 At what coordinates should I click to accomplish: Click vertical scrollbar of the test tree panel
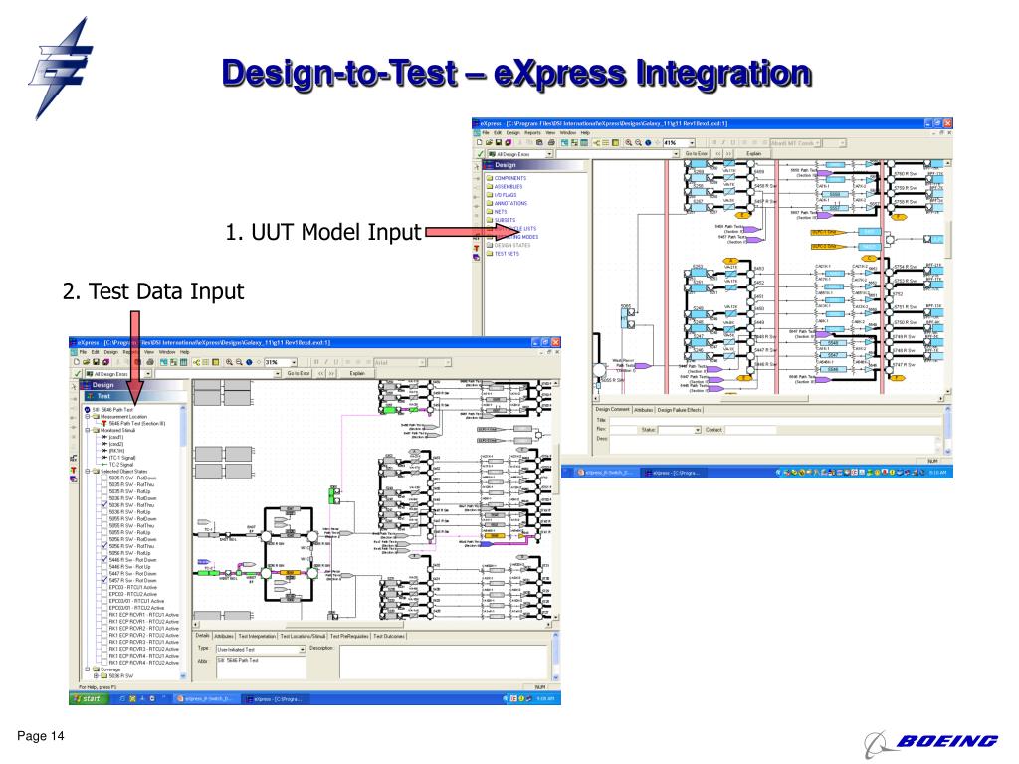point(183,542)
